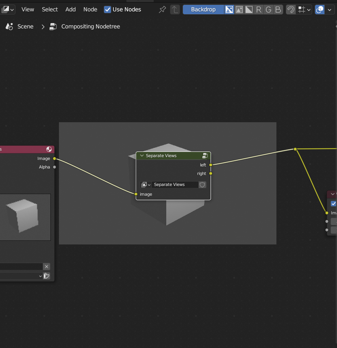Screen dimensions: 337x348
Task: Click the right output socket
Action: point(211,173)
